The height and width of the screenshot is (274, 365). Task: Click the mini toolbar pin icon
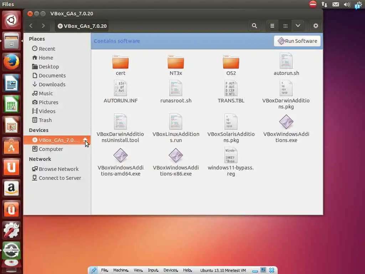[94, 270]
